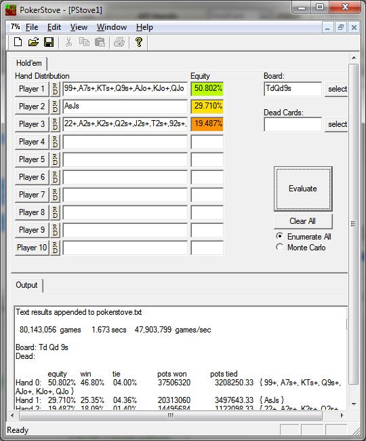Click the "Text results appended to pokerstove.txt" line
Image resolution: width=366 pixels, height=441 pixels.
point(79,312)
